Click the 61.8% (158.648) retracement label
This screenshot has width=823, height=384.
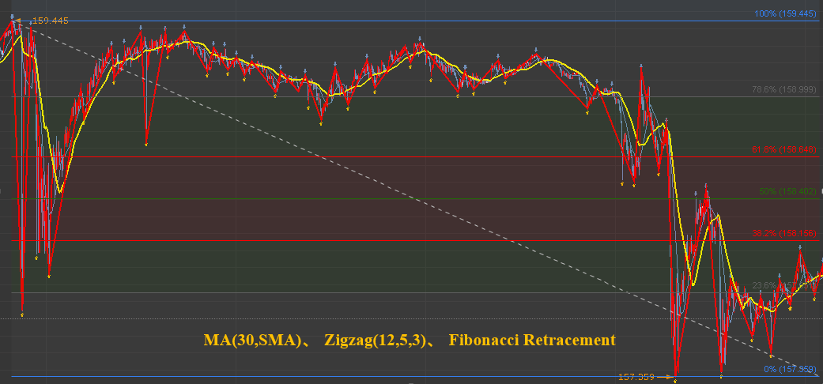click(784, 150)
